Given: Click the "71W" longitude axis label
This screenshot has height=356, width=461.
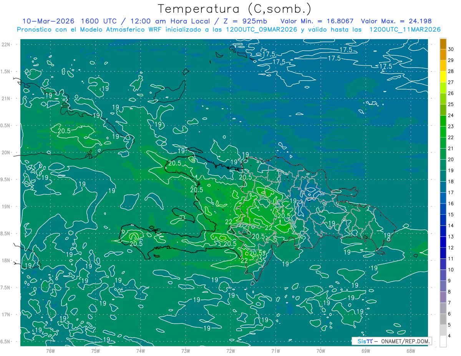Looking at the screenshot, I should click(x=275, y=351).
